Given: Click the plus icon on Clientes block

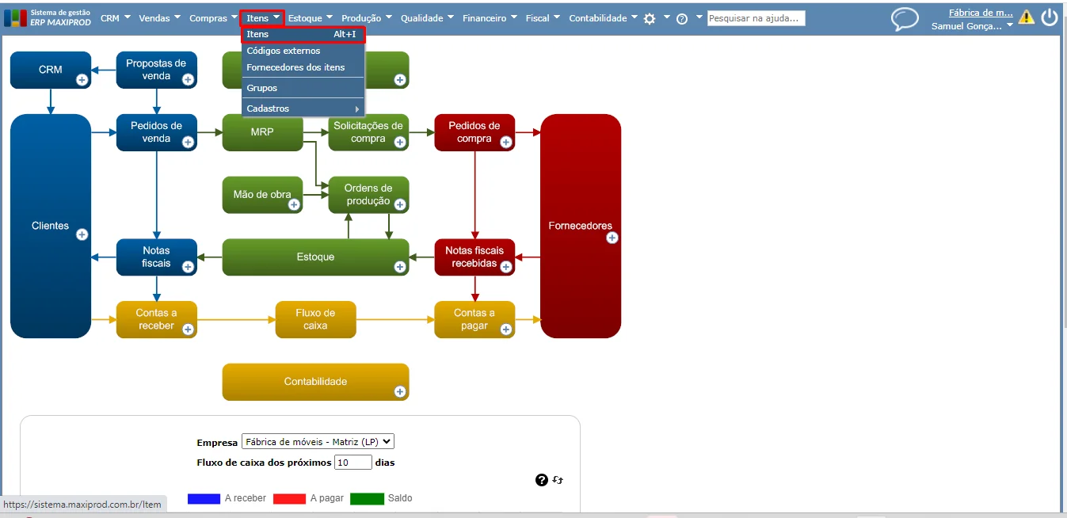Looking at the screenshot, I should 82,234.
